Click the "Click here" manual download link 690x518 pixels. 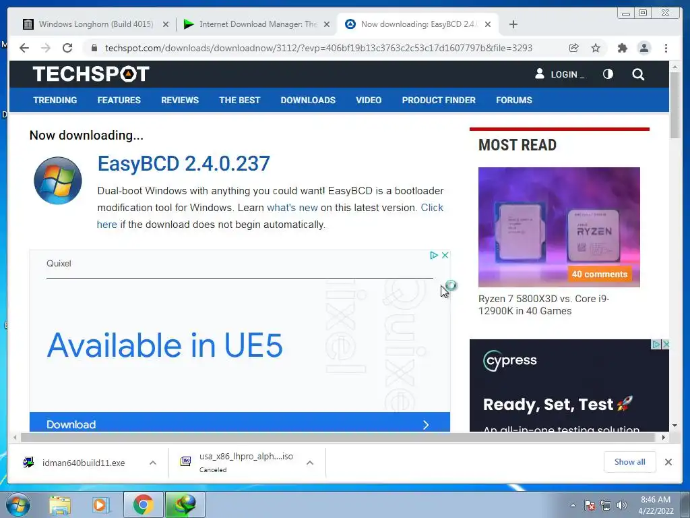point(432,208)
